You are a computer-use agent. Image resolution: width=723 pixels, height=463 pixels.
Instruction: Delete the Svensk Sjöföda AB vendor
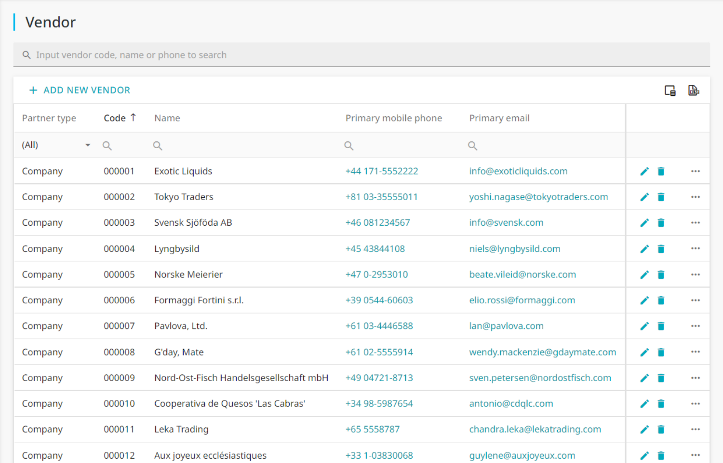click(661, 222)
